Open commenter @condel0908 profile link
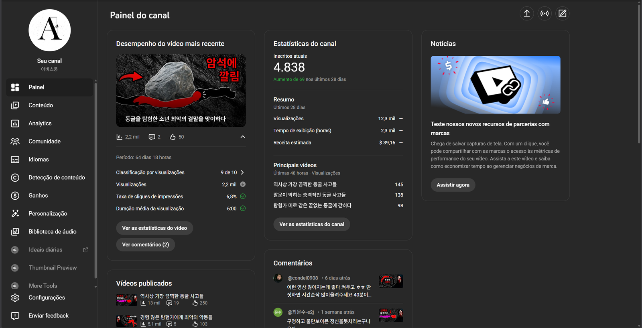Viewport: 642px width, 328px height. tap(303, 278)
